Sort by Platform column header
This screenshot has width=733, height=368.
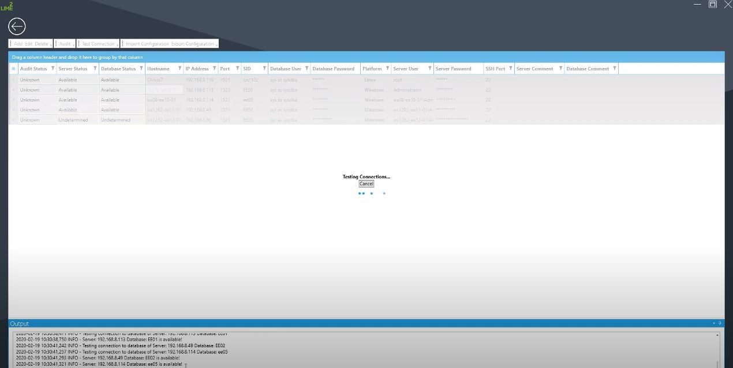372,69
